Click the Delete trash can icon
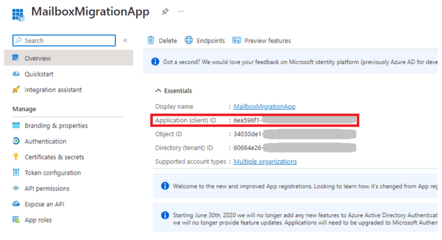442x240 pixels. pyautogui.click(x=151, y=40)
